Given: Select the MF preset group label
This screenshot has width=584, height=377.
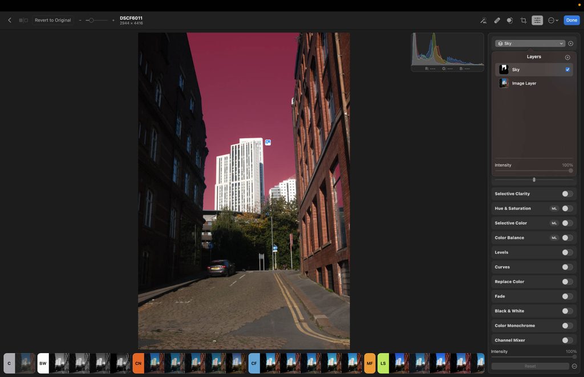Looking at the screenshot, I should pos(370,363).
